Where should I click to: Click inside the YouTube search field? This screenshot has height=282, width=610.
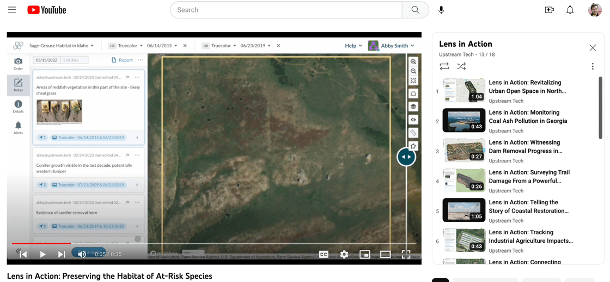[x=286, y=10]
